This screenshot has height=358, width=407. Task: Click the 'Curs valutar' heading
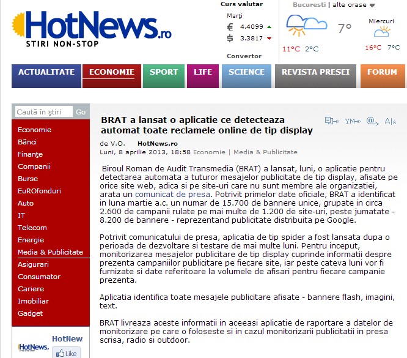(241, 4)
